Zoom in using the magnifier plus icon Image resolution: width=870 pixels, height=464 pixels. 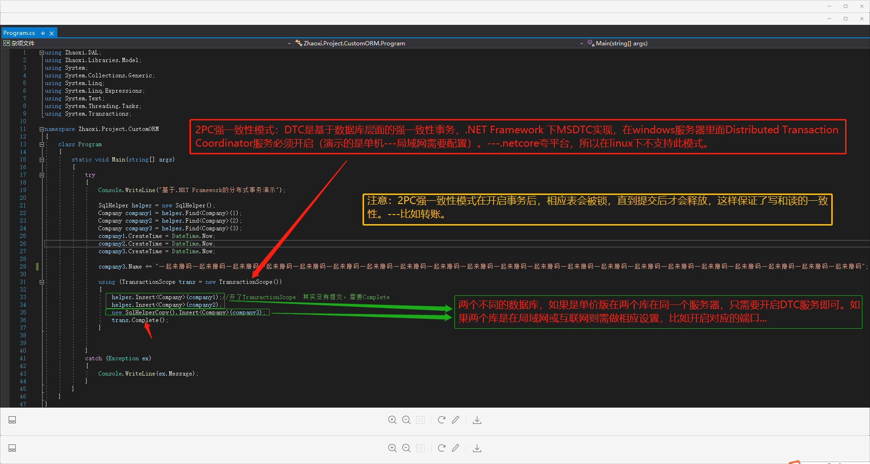pyautogui.click(x=392, y=420)
